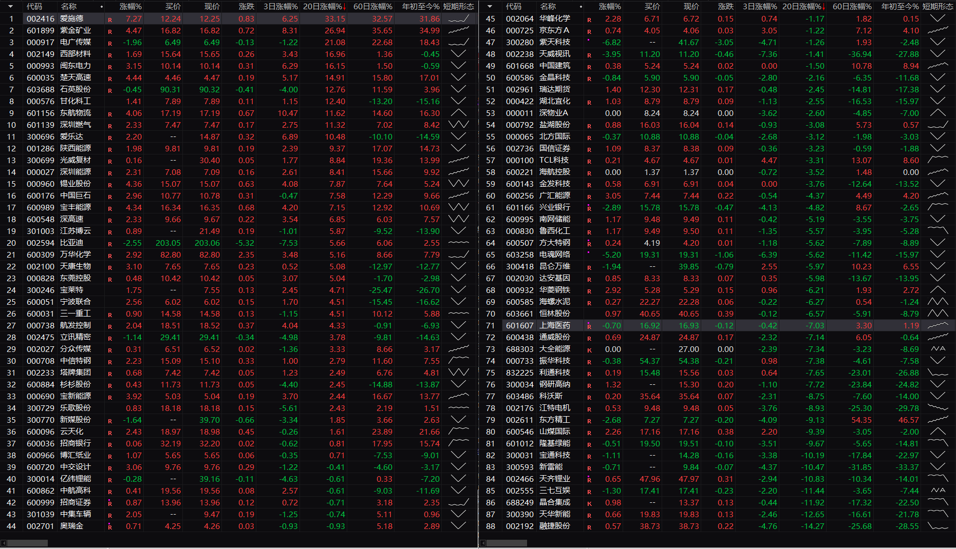Select stock name 海航控股
Screen dimensions: 956x549
coord(555,172)
